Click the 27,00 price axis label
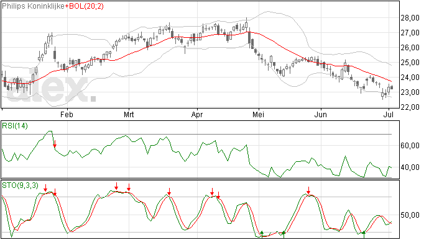 410,33
